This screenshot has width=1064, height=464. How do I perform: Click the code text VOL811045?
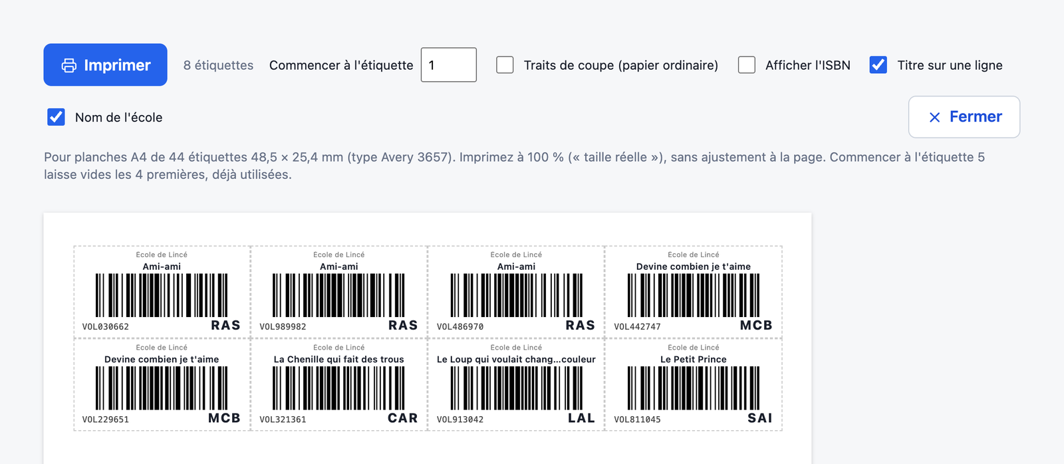pos(637,419)
